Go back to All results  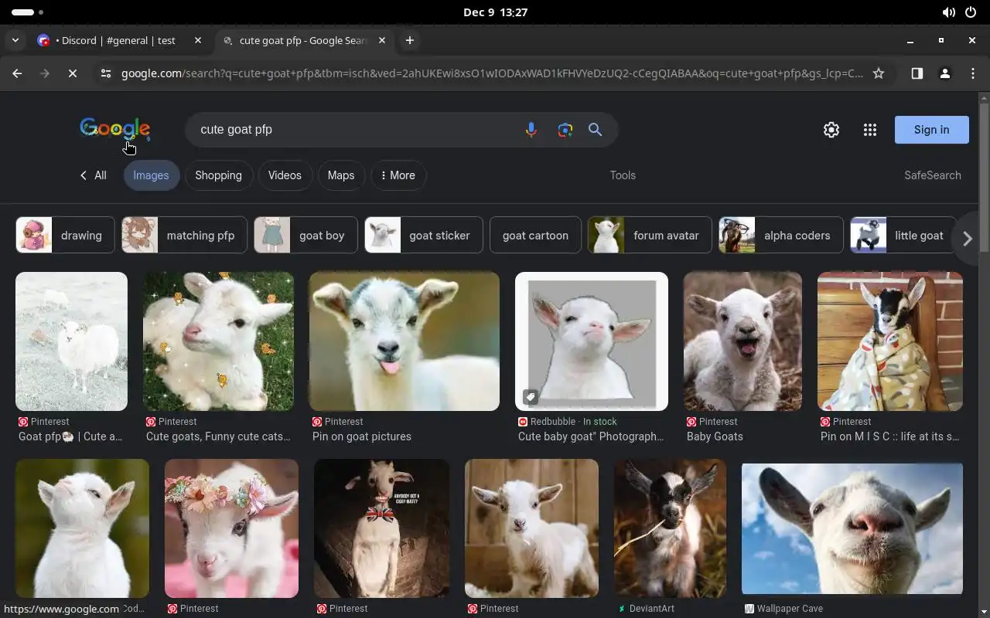(93, 175)
